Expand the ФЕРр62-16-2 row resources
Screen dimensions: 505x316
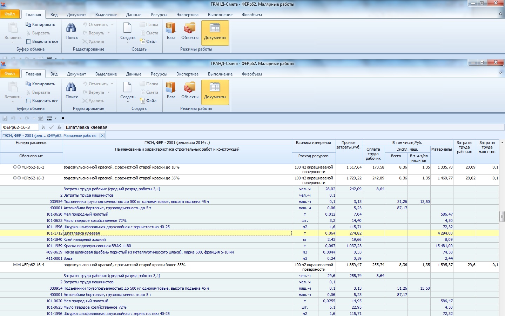[x=15, y=167]
